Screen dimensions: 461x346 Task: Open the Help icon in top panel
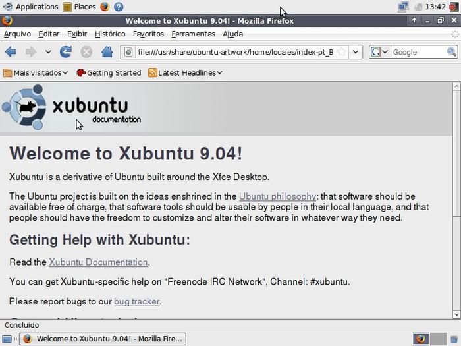coord(119,7)
